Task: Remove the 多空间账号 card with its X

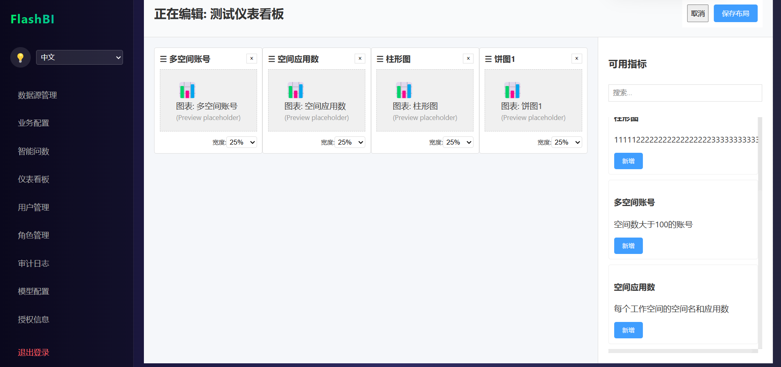Action: click(251, 59)
